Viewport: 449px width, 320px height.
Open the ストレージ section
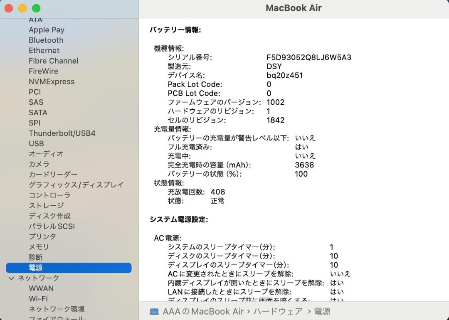click(x=46, y=205)
